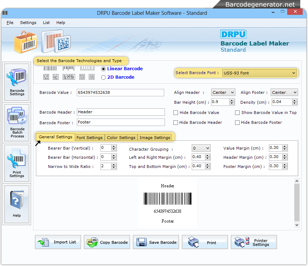Viewport: 308px width, 266px height.
Task: Decrease Top and Bottom Margin value
Action: coord(208,168)
